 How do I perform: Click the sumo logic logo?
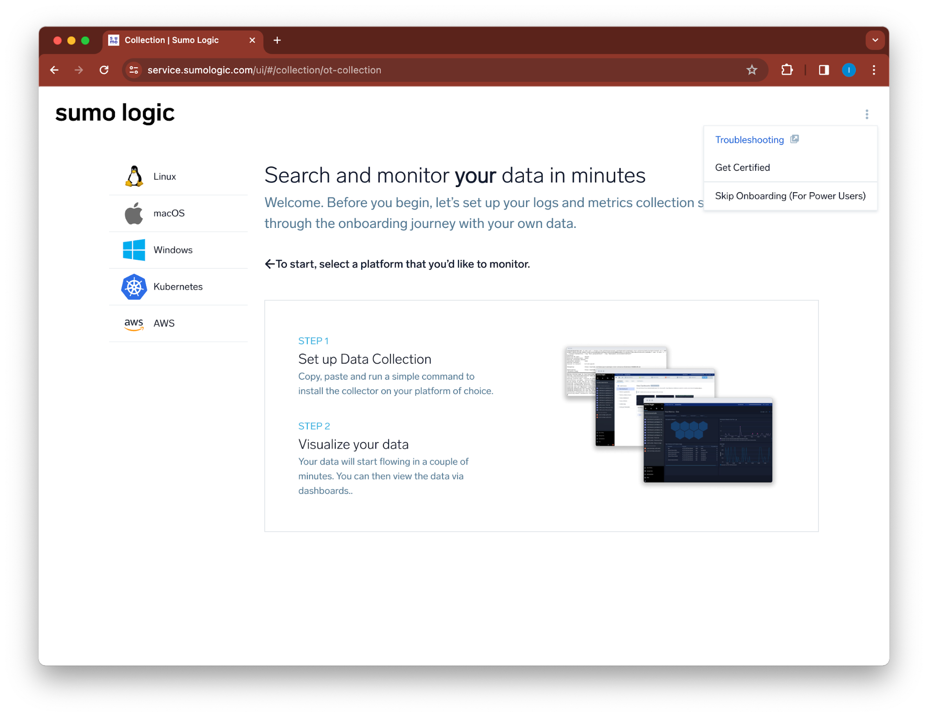point(115,113)
